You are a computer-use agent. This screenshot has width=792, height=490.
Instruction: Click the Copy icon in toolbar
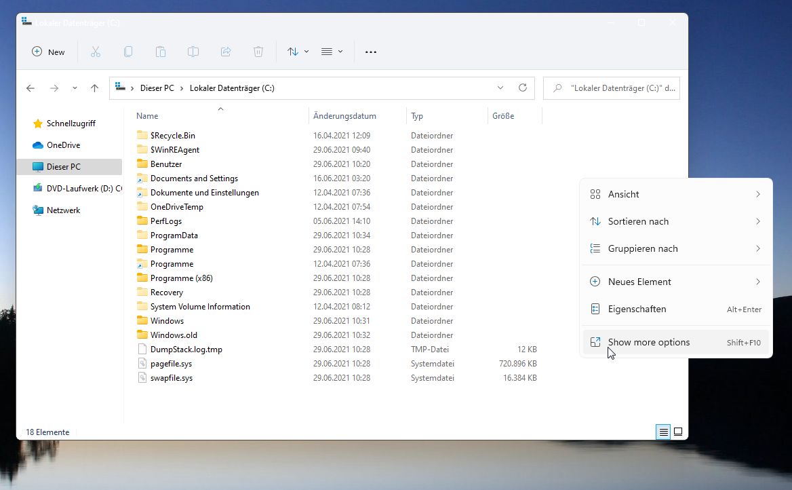coord(128,52)
